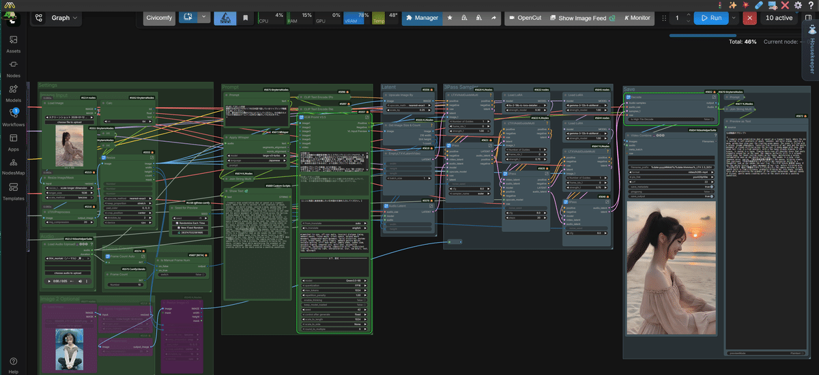
Task: Open the K Monitor menu item
Action: click(x=637, y=18)
